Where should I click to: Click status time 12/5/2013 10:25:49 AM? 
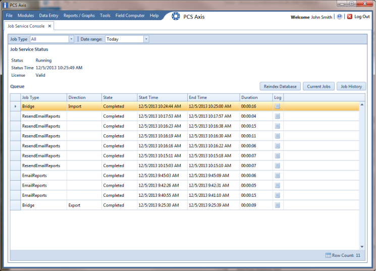point(59,68)
